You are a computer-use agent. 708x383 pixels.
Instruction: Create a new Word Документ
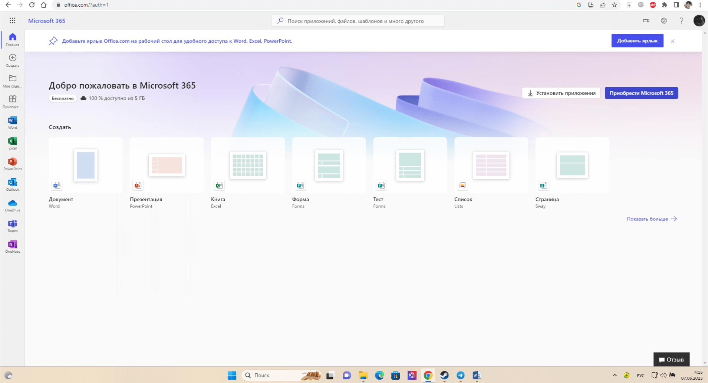tap(85, 166)
